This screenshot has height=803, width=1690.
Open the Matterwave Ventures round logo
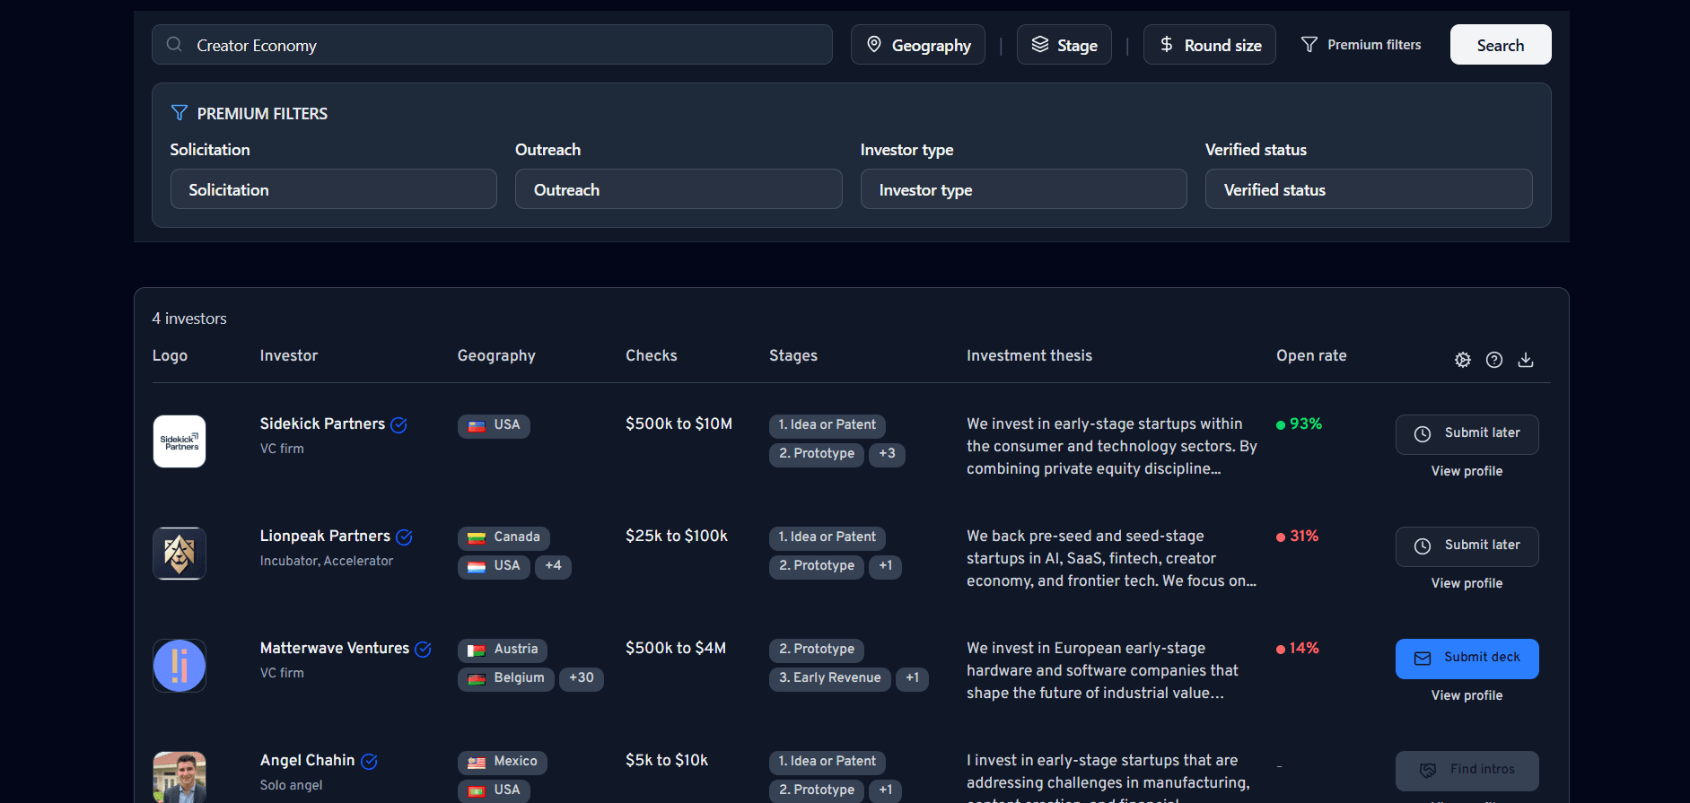[180, 666]
